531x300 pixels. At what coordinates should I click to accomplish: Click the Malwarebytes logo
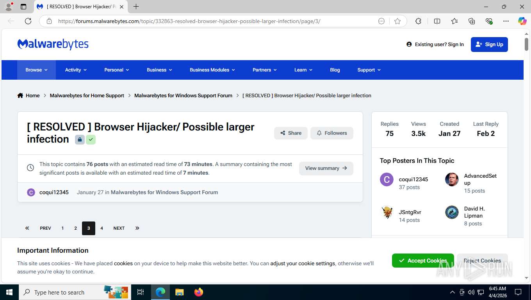point(53,44)
